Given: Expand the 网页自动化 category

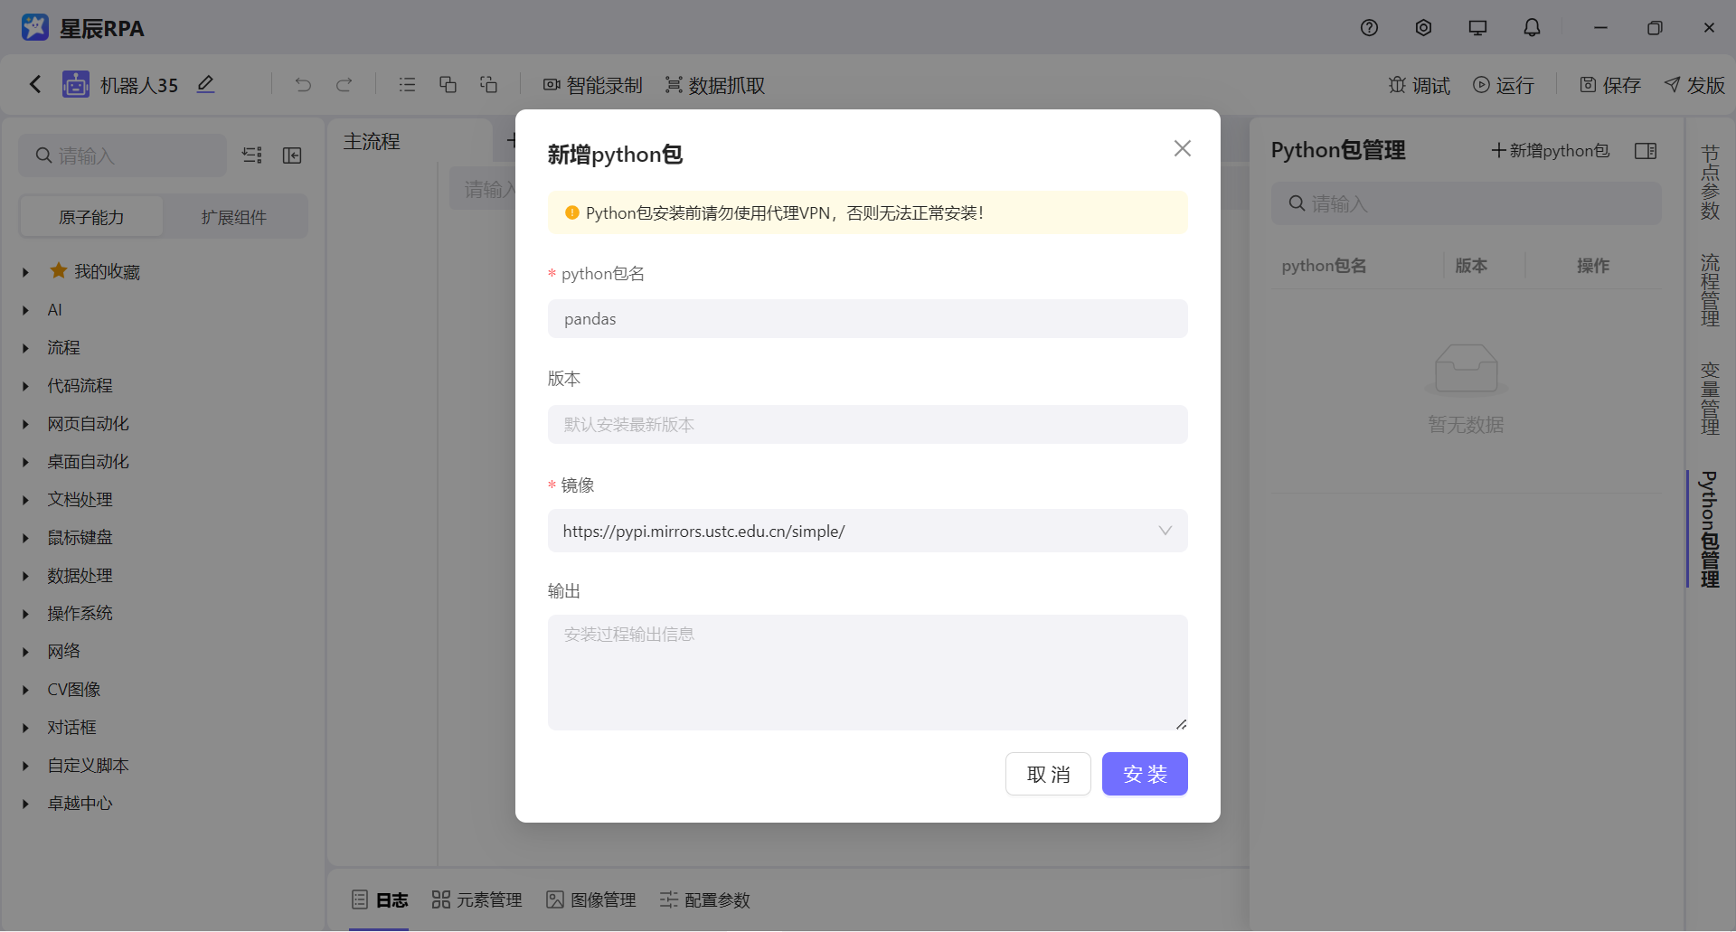Looking at the screenshot, I should click(x=86, y=423).
